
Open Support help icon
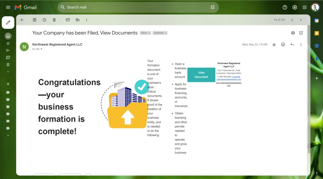(285, 8)
